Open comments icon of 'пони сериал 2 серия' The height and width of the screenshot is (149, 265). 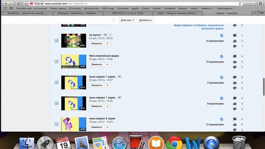coord(235,119)
